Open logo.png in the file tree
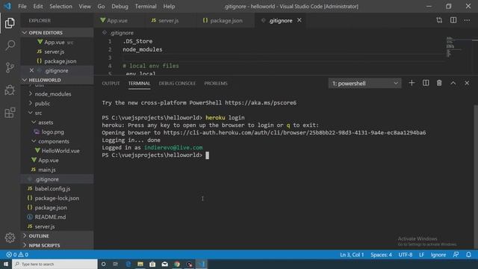This screenshot has width=478, height=269. (x=52, y=132)
